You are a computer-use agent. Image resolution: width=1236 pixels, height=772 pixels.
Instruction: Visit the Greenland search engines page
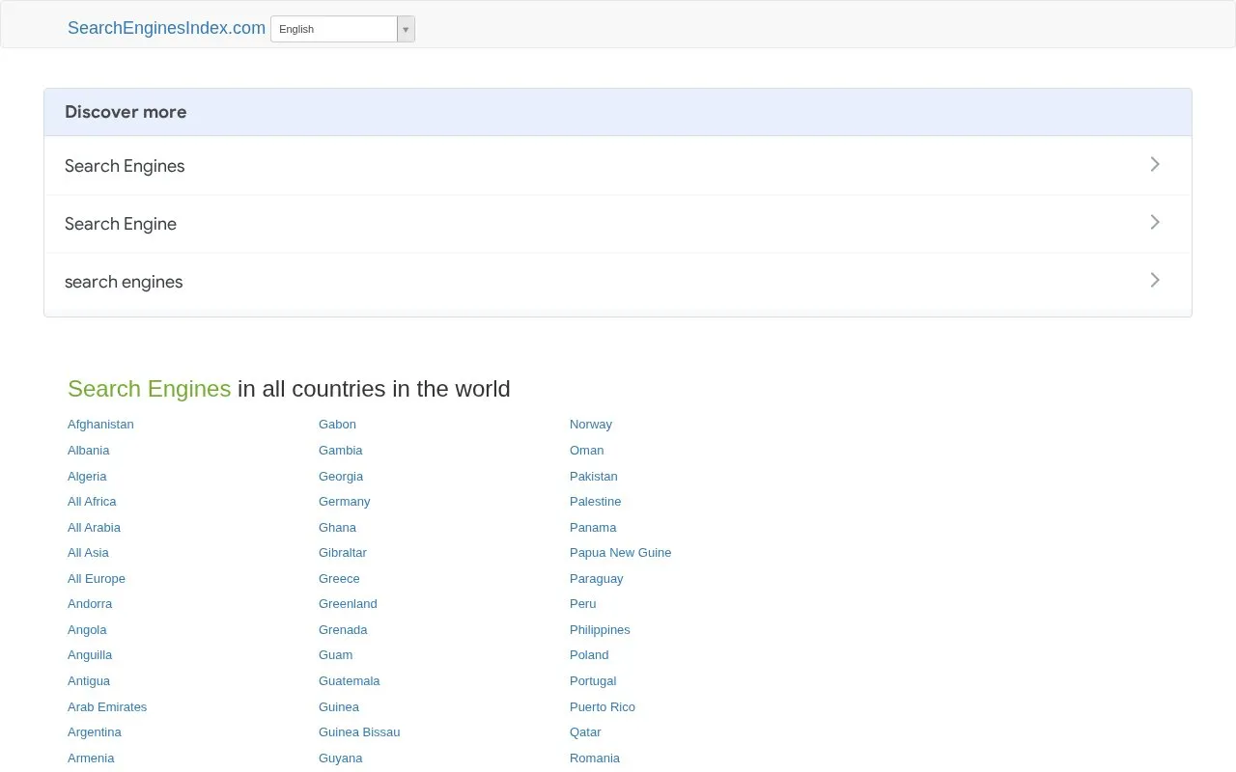point(348,604)
